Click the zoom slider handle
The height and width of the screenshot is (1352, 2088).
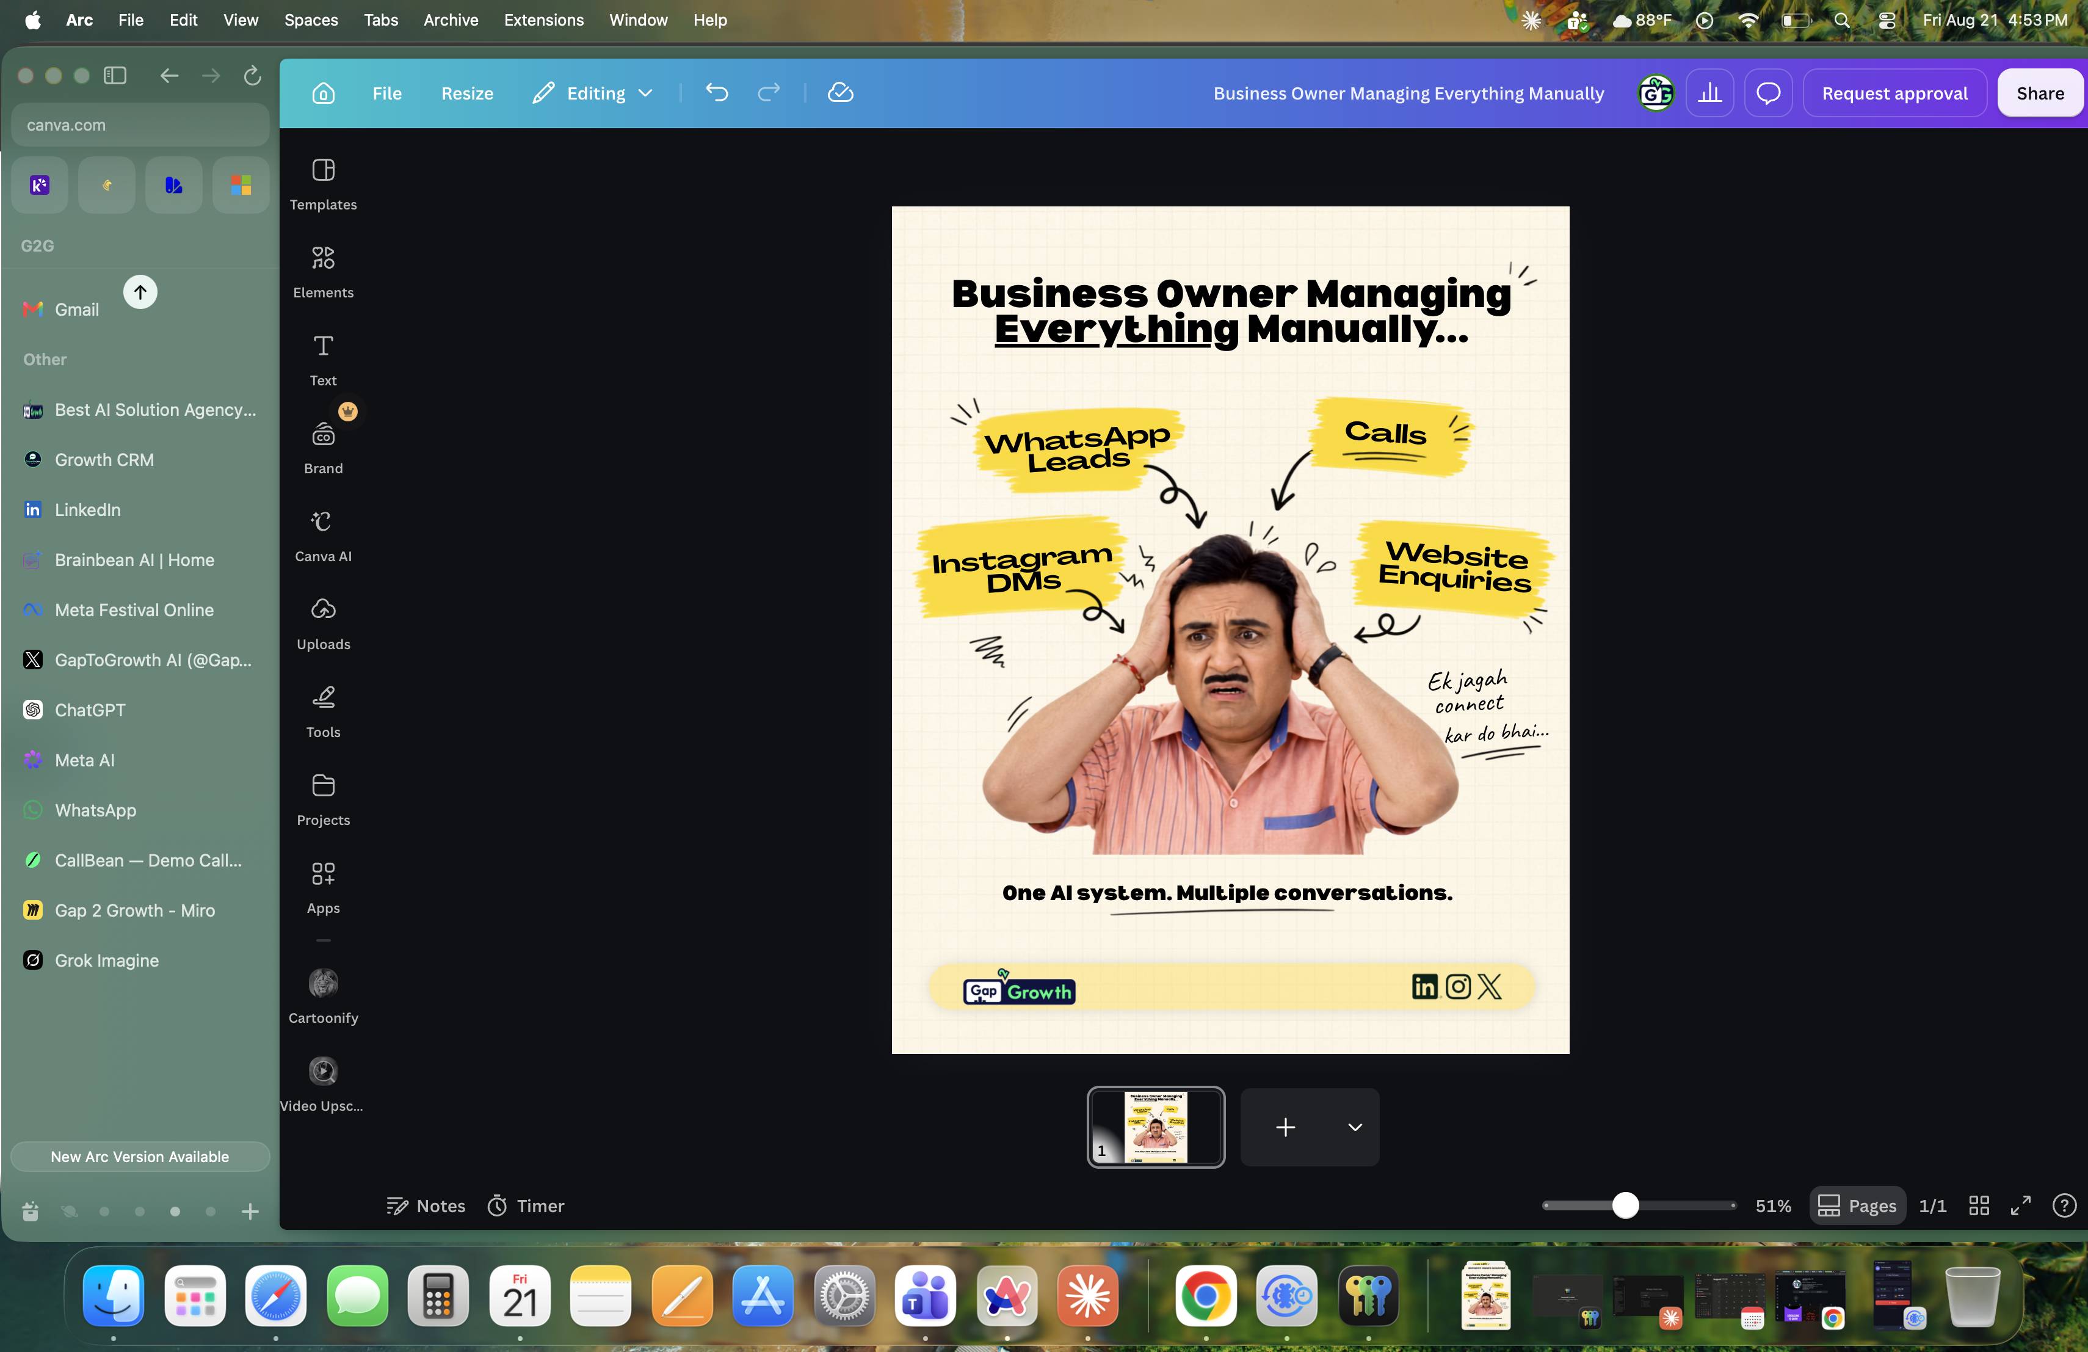(1626, 1205)
